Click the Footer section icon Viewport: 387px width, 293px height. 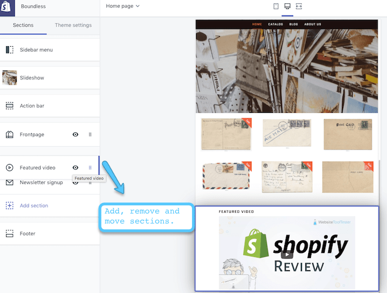point(9,234)
